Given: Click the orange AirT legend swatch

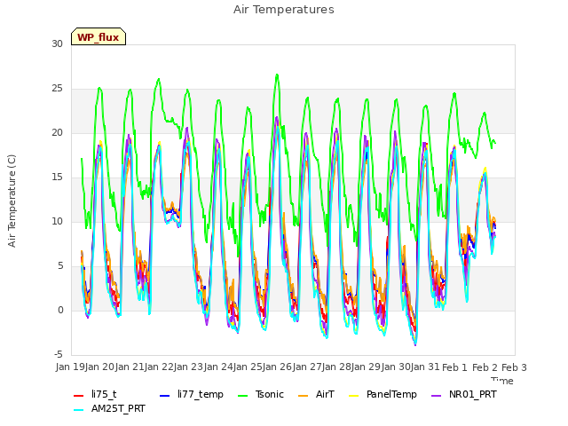Looking at the screenshot, I should [x=303, y=396].
